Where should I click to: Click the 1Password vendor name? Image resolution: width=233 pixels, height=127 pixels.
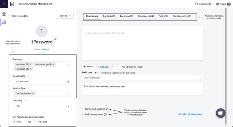coord(42,42)
